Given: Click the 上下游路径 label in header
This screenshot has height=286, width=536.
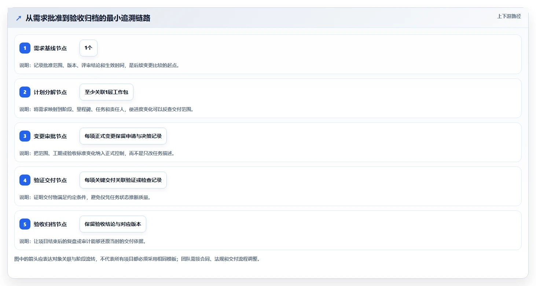Looking at the screenshot, I should (509, 16).
